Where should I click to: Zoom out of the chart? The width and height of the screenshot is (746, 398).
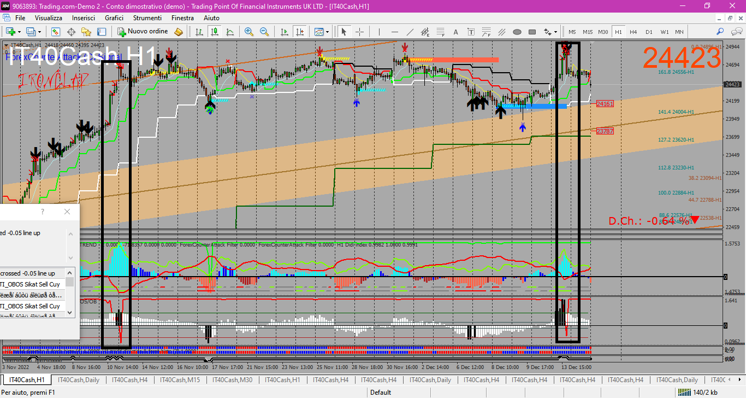[x=264, y=32]
